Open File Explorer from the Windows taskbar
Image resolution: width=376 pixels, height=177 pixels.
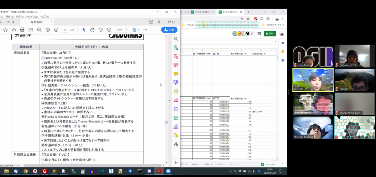[x=6, y=171]
